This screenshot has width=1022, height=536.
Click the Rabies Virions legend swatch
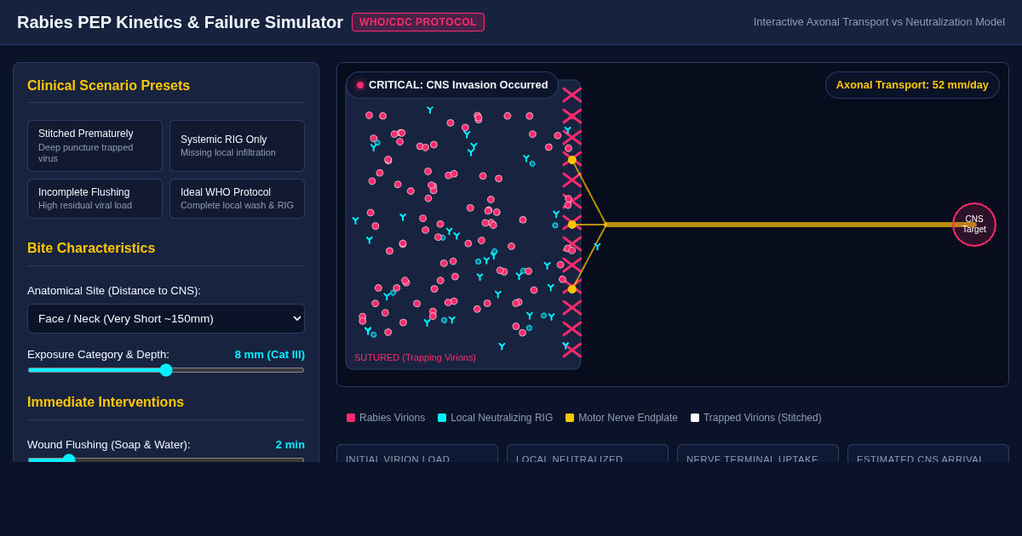point(351,418)
